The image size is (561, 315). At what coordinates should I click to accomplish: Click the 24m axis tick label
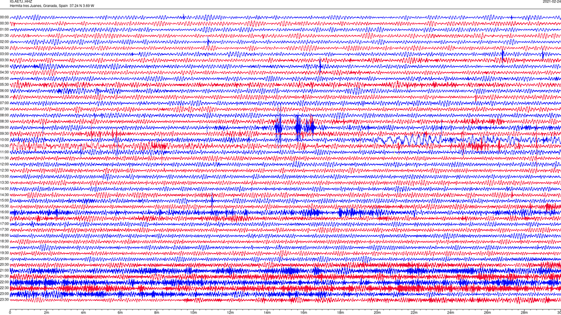pos(451,313)
